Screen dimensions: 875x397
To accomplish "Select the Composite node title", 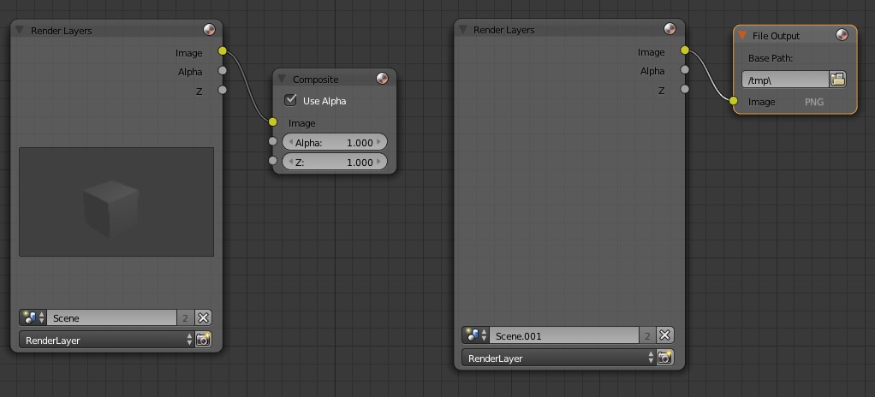I will (315, 80).
